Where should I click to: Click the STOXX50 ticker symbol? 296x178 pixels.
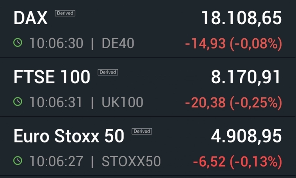[131, 161]
